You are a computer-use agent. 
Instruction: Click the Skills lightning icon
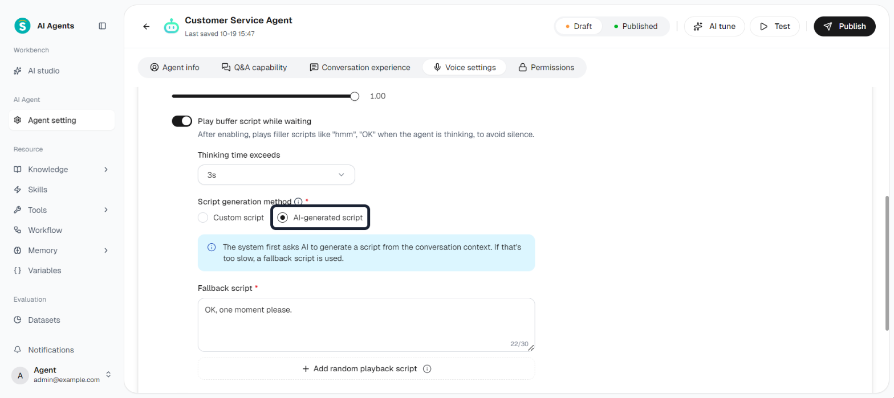point(18,190)
